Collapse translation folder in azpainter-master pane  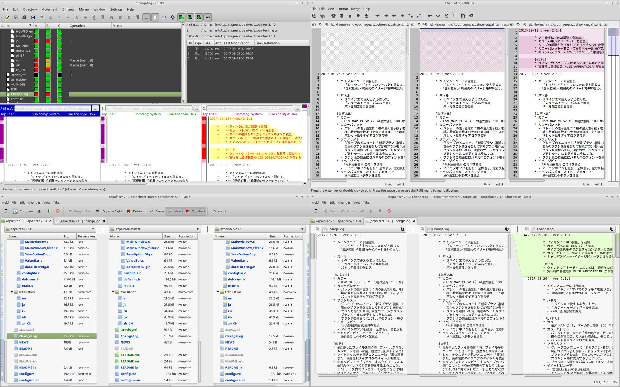(113, 292)
